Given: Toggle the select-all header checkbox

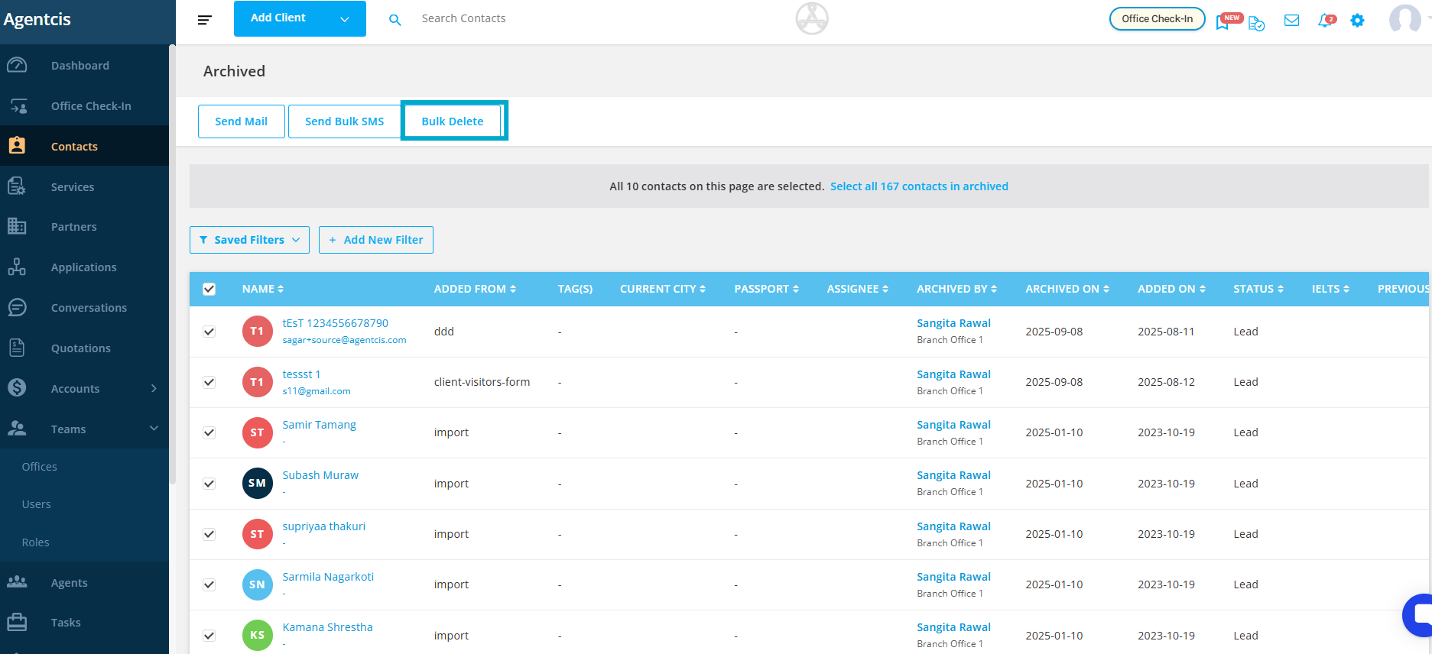Looking at the screenshot, I should [x=209, y=289].
